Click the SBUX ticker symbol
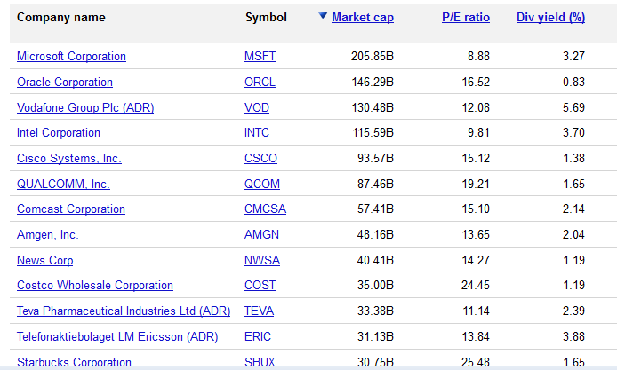 click(x=260, y=361)
